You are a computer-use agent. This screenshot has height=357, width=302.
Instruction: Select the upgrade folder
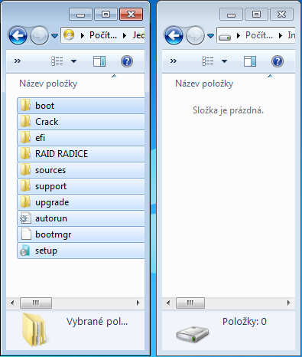[x=81, y=202]
